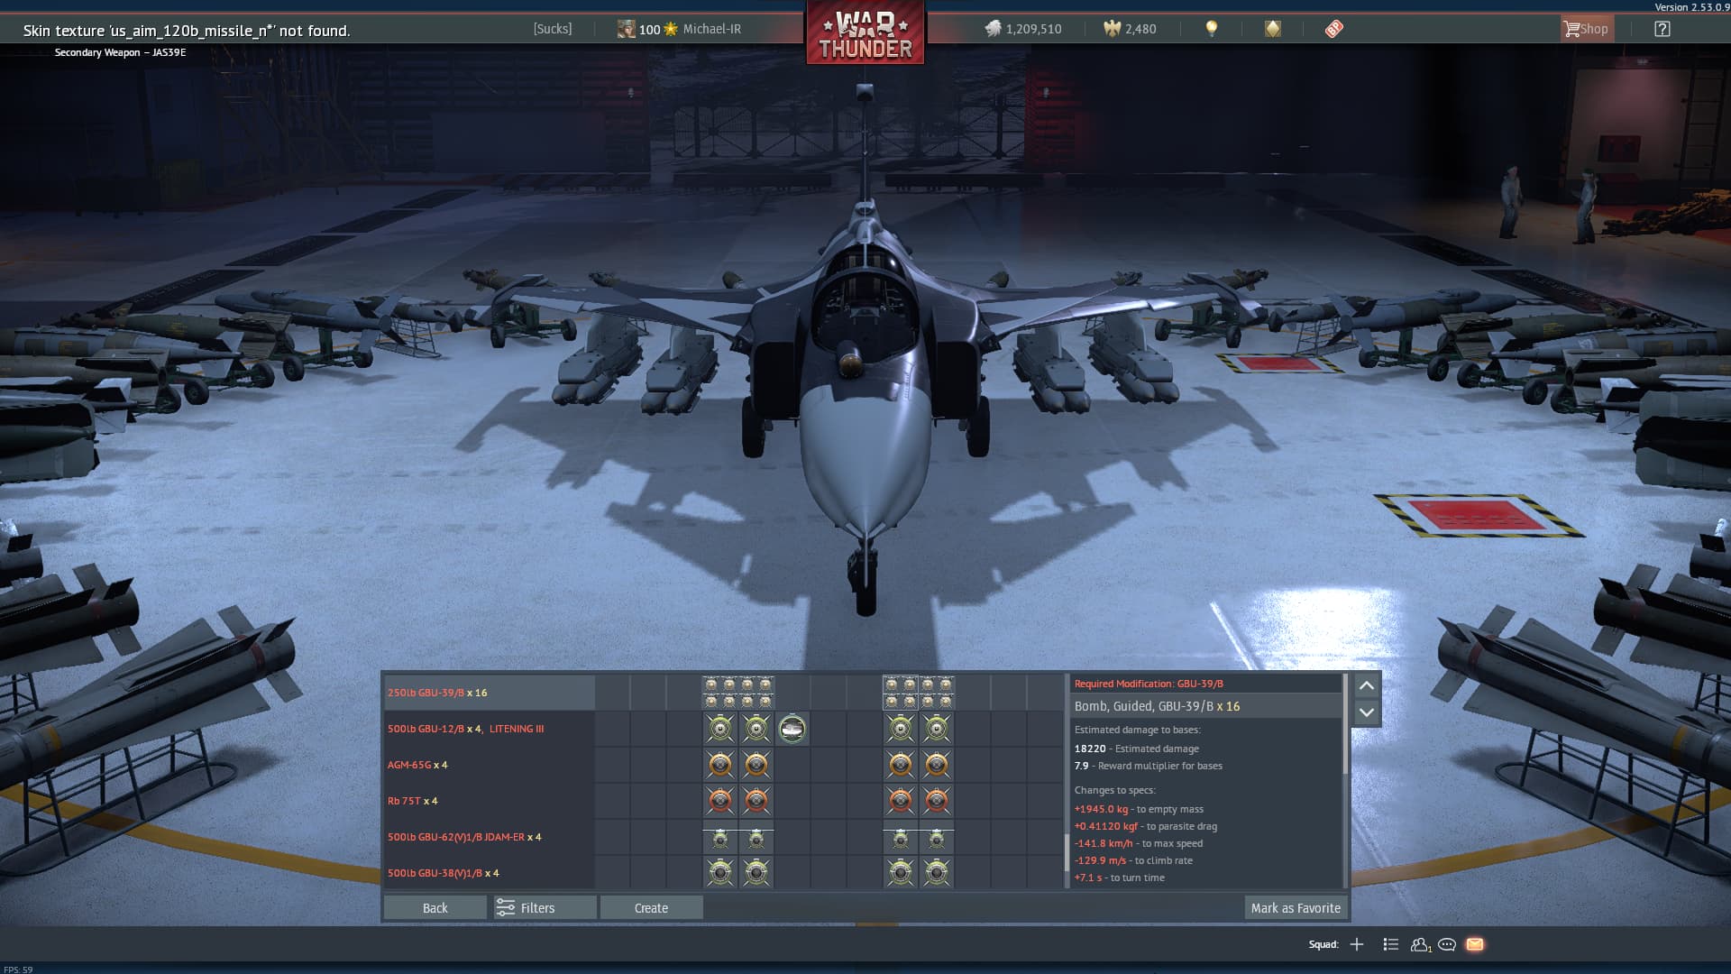The image size is (1731, 974).
Task: Click the plus icon to add squad member
Action: click(x=1357, y=944)
